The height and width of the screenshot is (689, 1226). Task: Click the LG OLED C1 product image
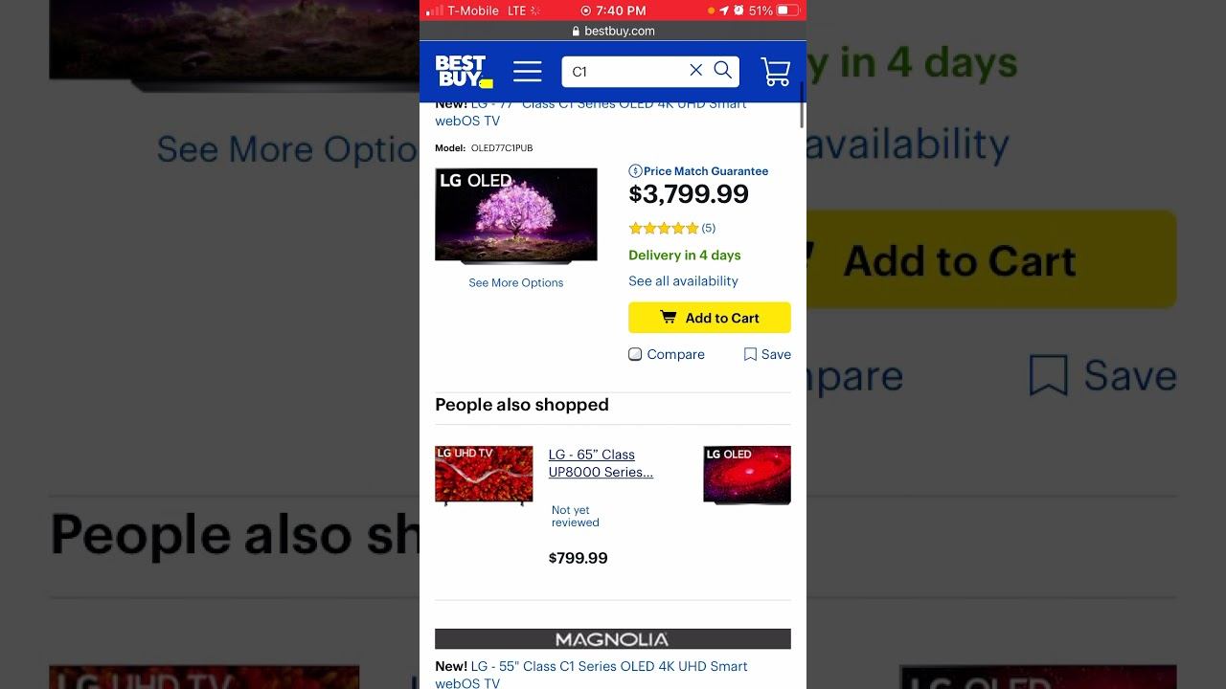tap(516, 215)
